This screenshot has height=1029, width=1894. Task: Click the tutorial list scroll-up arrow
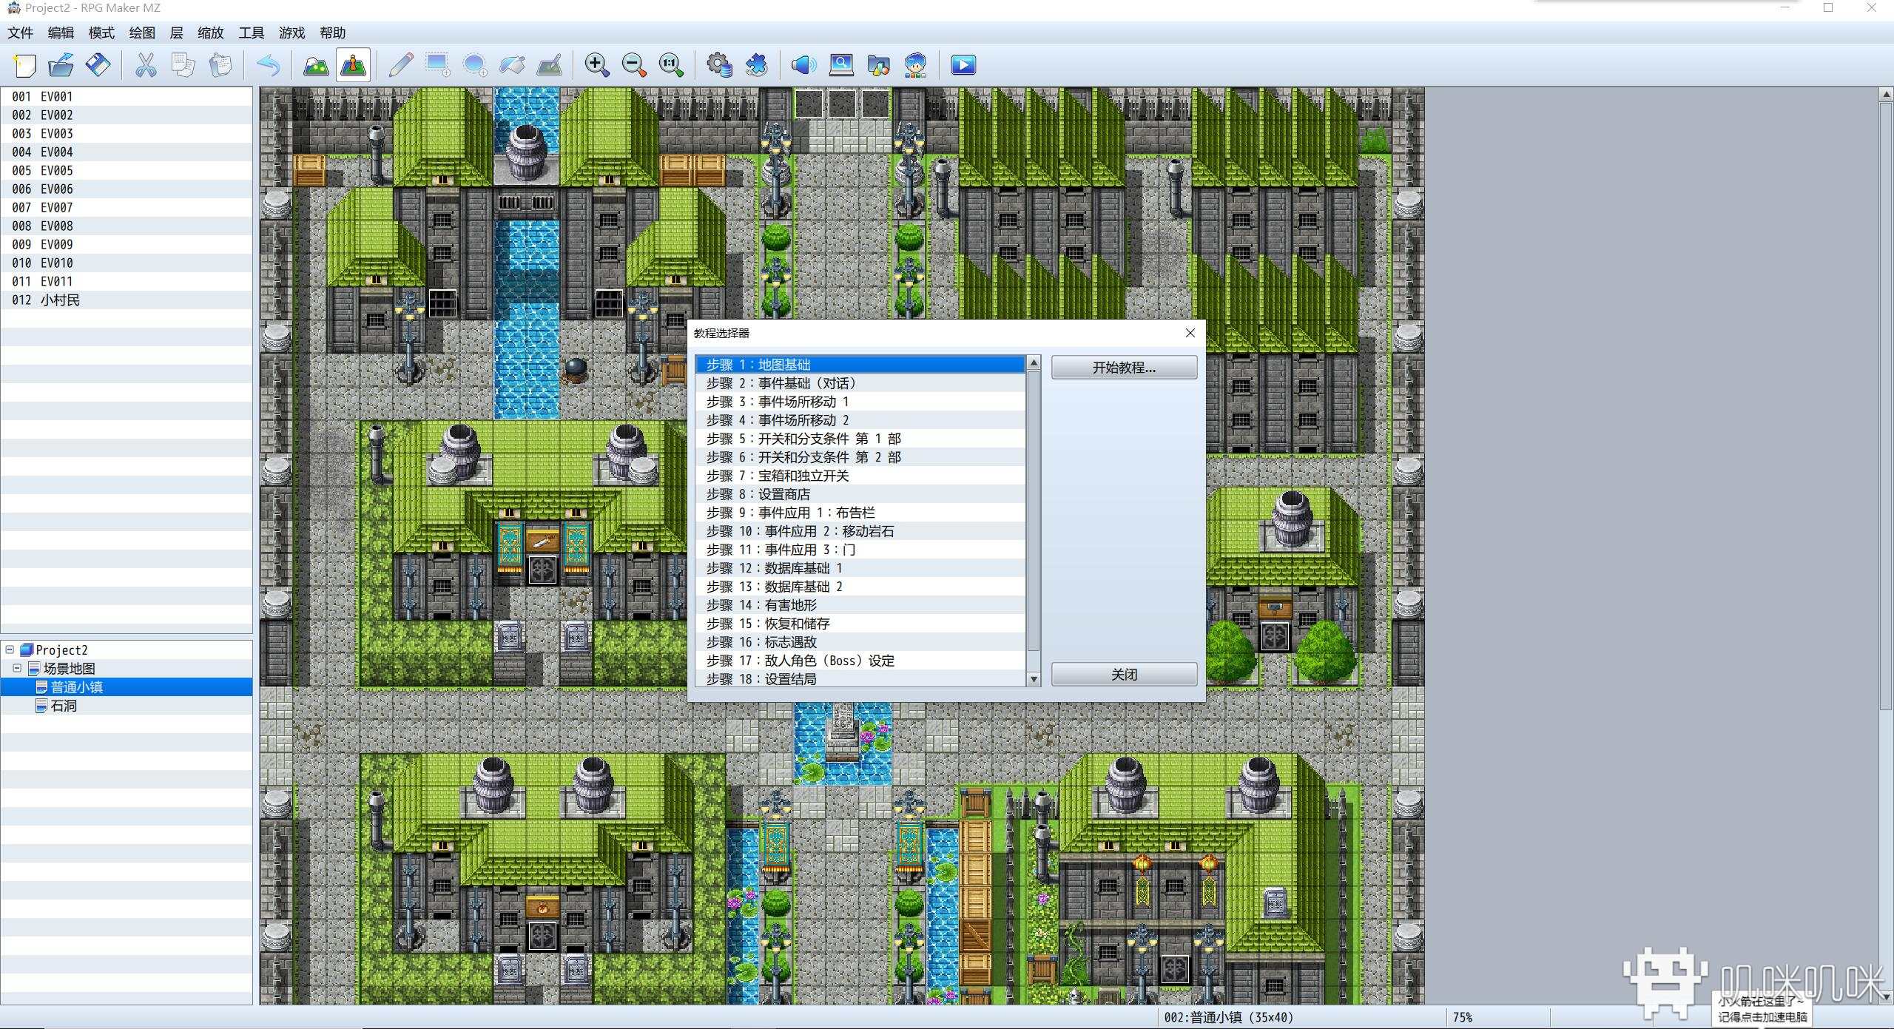point(1034,362)
